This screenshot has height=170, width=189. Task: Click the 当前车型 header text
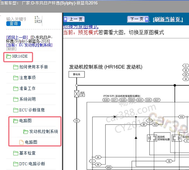(x=49, y=3)
